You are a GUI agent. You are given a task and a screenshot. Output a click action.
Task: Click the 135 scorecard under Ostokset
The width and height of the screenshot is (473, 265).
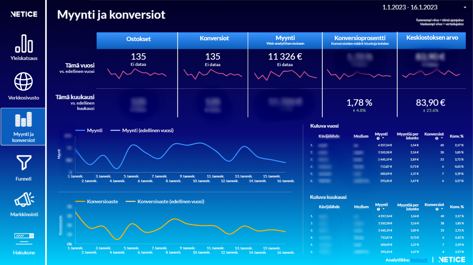(138, 56)
